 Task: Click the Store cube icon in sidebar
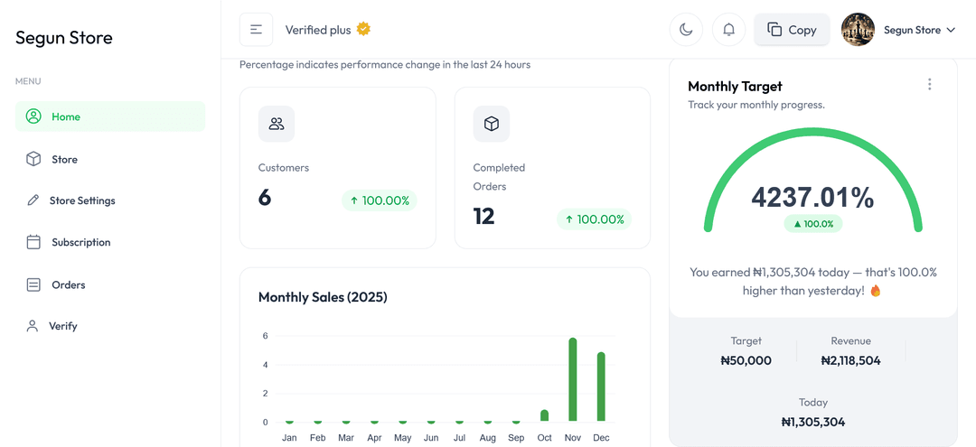33,159
